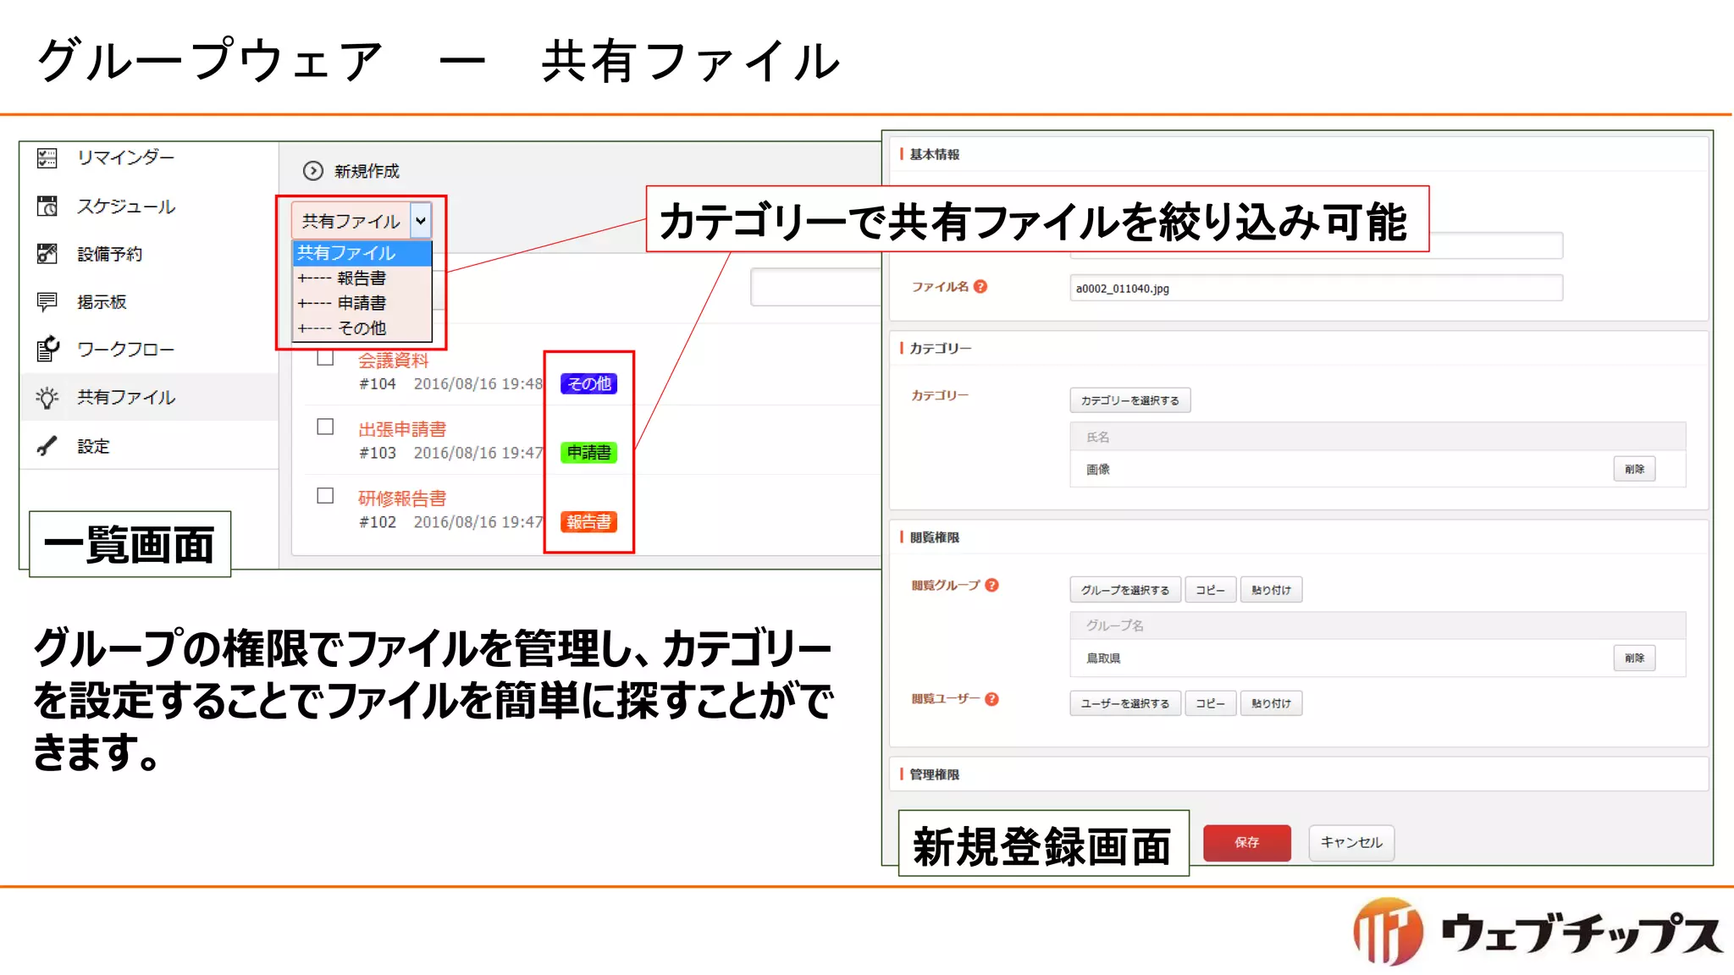The width and height of the screenshot is (1734, 975).
Task: Click help icon next to ファイル名
Action: click(x=980, y=287)
